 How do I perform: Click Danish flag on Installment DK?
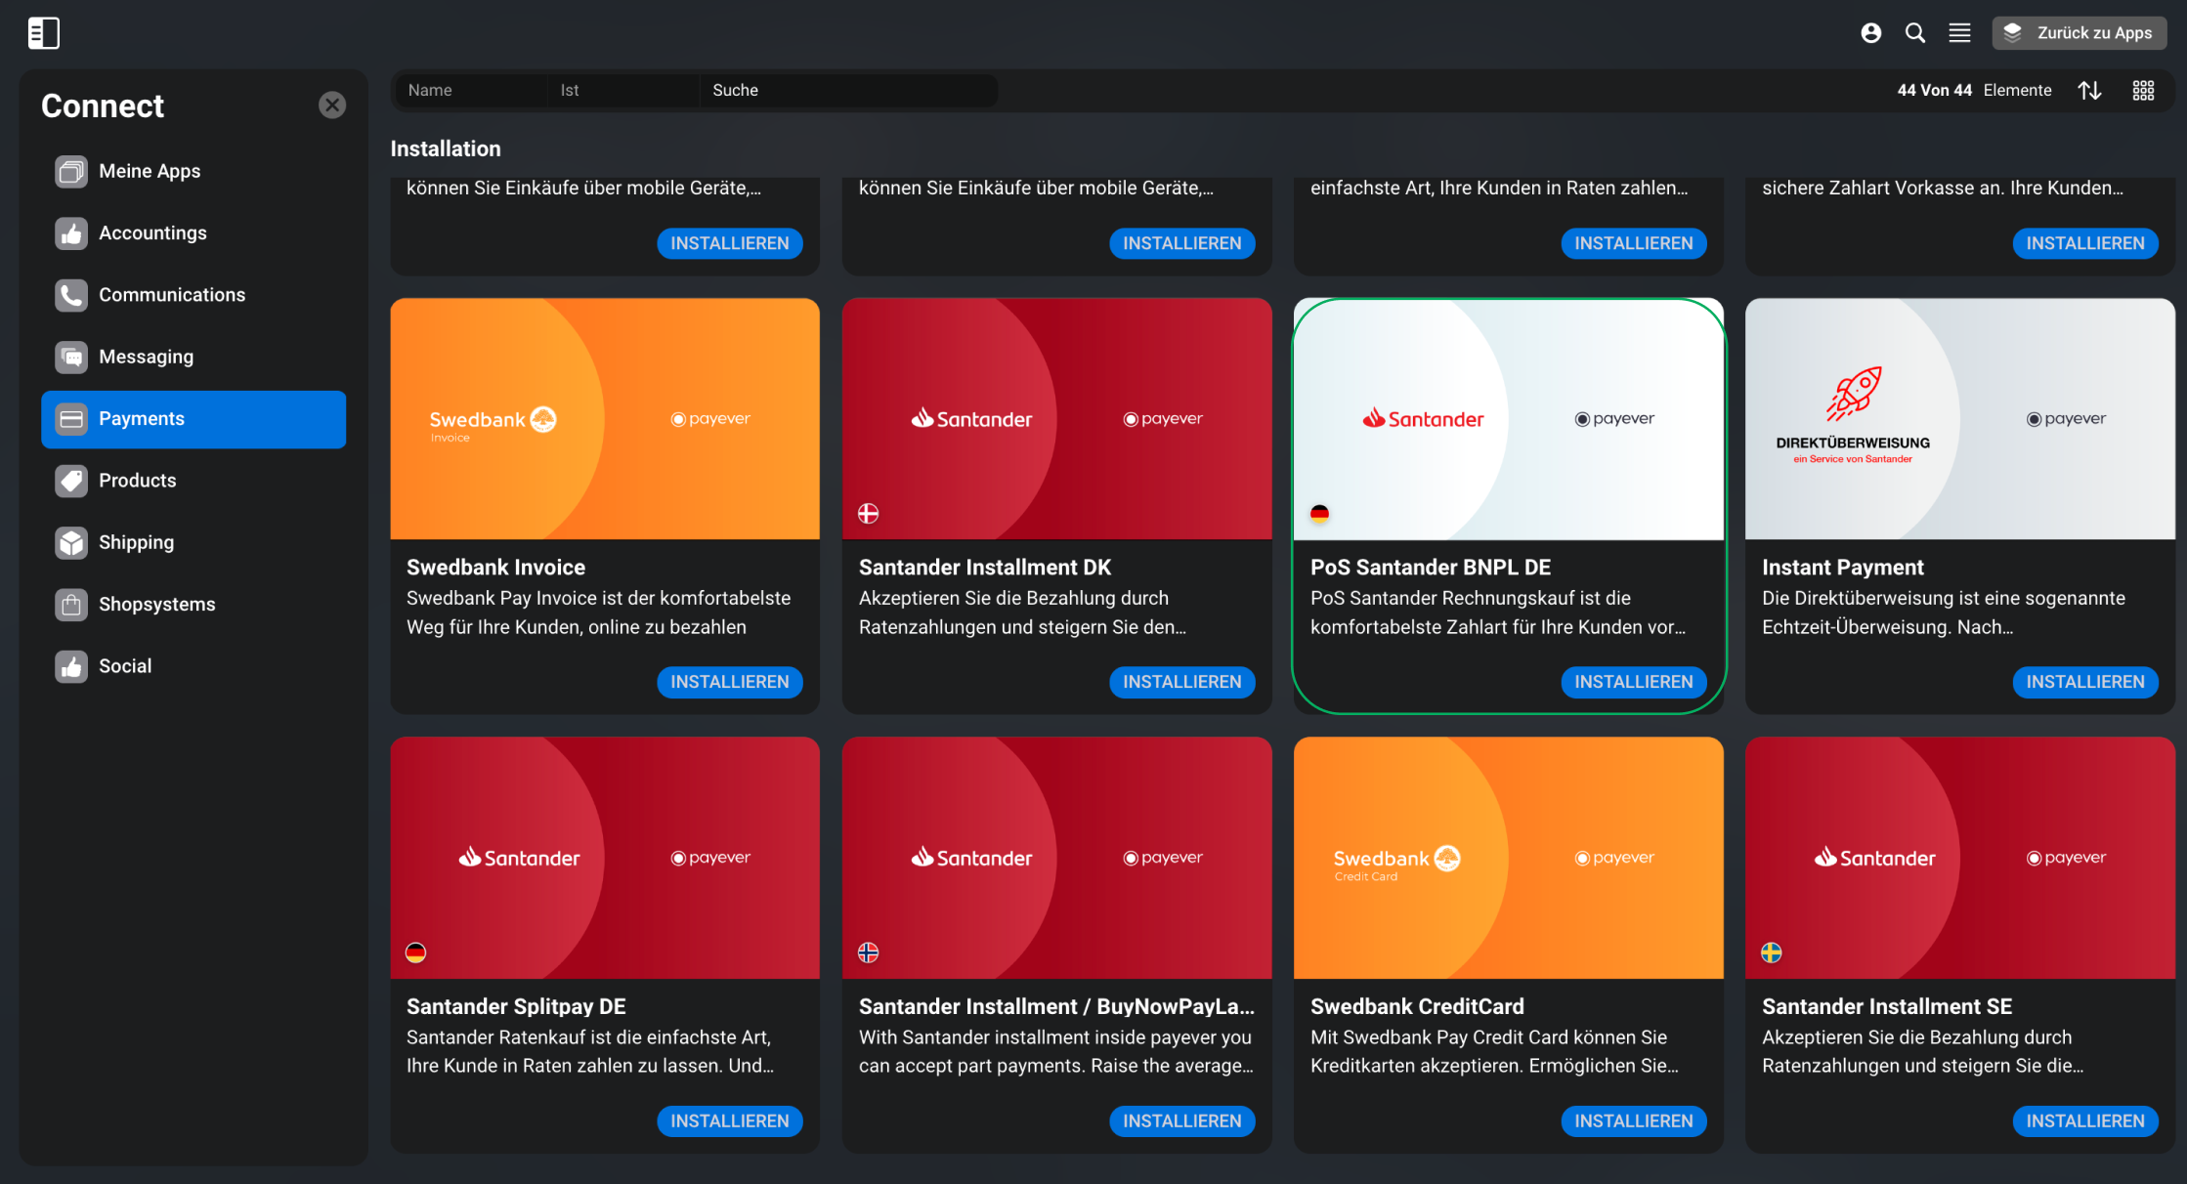tap(868, 514)
